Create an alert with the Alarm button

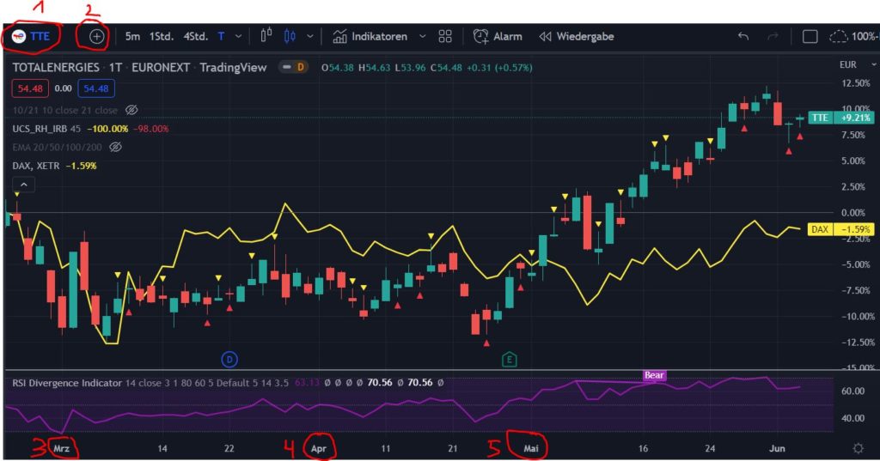point(498,36)
